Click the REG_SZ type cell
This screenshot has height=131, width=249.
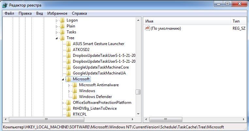coord(239,28)
